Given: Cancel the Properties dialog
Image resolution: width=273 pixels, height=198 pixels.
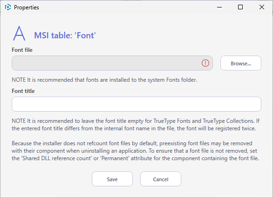Looking at the screenshot, I should pyautogui.click(x=161, y=179).
